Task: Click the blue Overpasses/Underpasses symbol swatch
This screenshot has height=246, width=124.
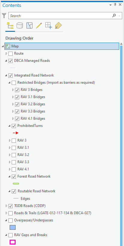Action: [x=13, y=227]
